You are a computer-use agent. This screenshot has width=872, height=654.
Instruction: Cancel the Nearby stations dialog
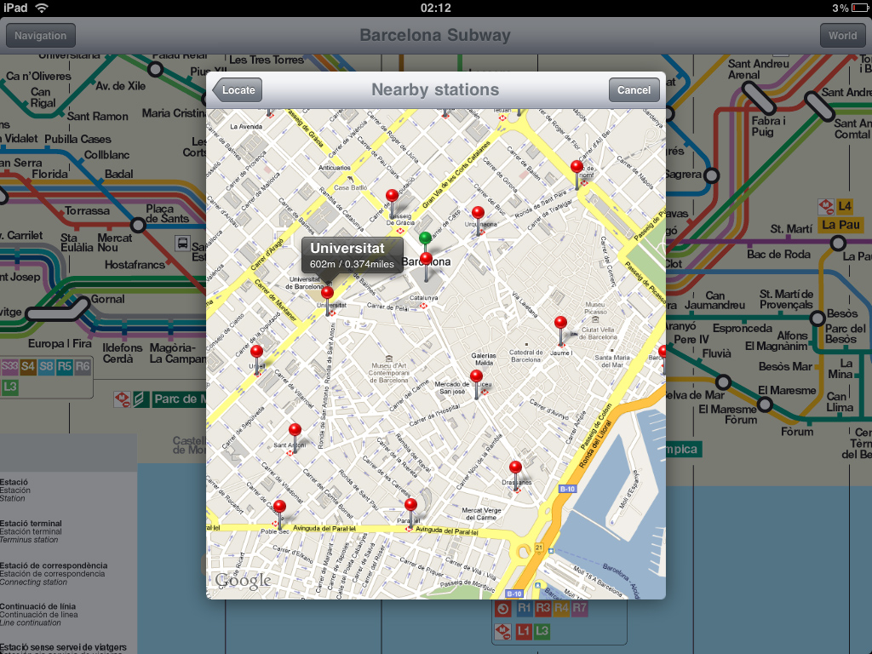click(634, 90)
